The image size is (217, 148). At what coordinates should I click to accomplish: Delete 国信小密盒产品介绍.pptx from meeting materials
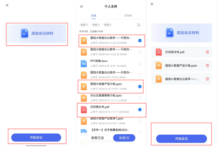[x=207, y=66]
